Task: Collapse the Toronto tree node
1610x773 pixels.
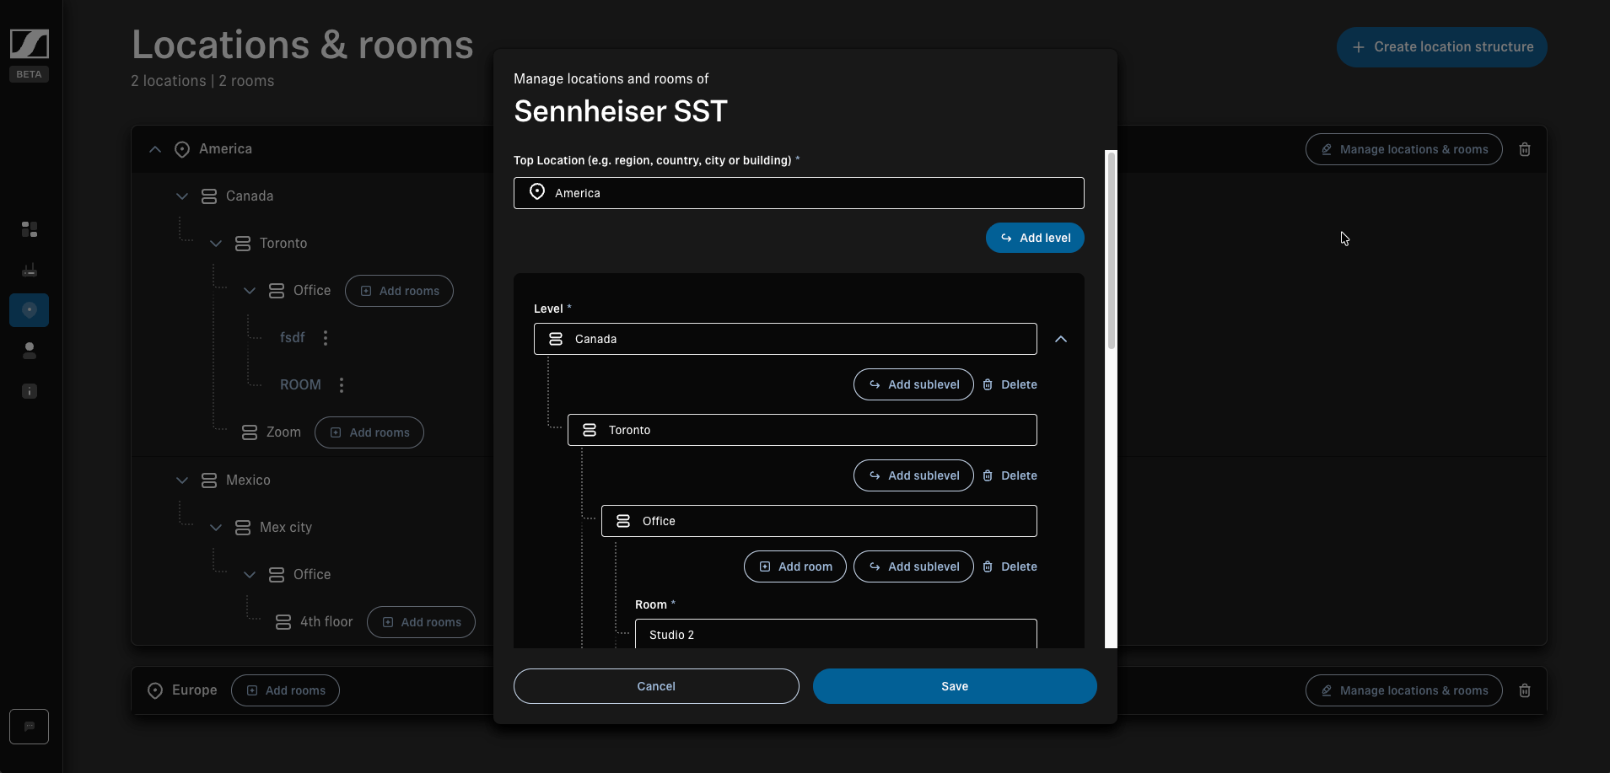Action: 216,244
